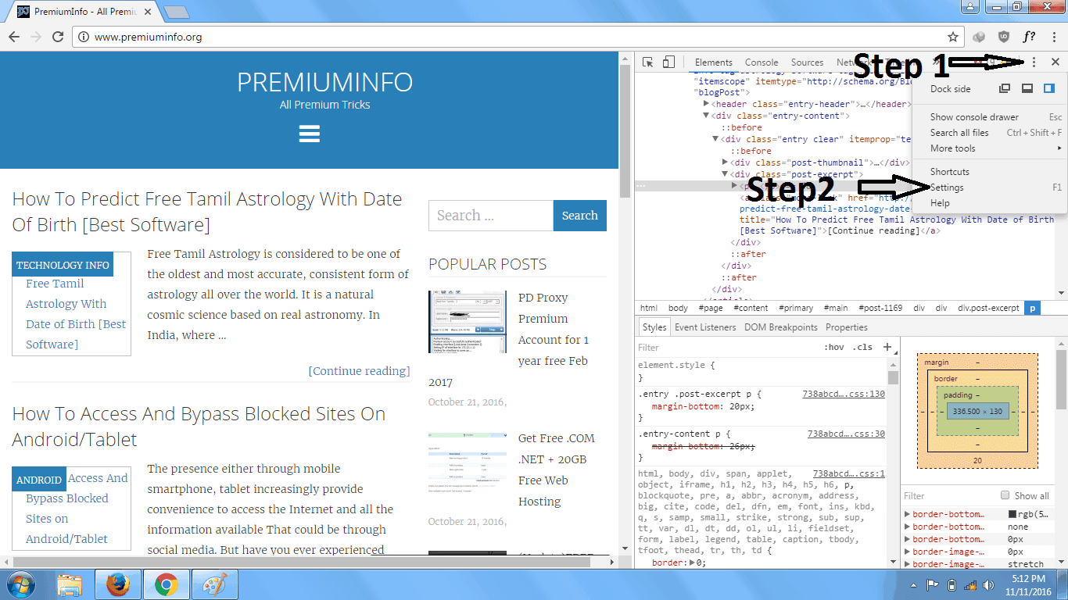The height and width of the screenshot is (600, 1068).
Task: Open Chrome from the taskbar
Action: (x=165, y=584)
